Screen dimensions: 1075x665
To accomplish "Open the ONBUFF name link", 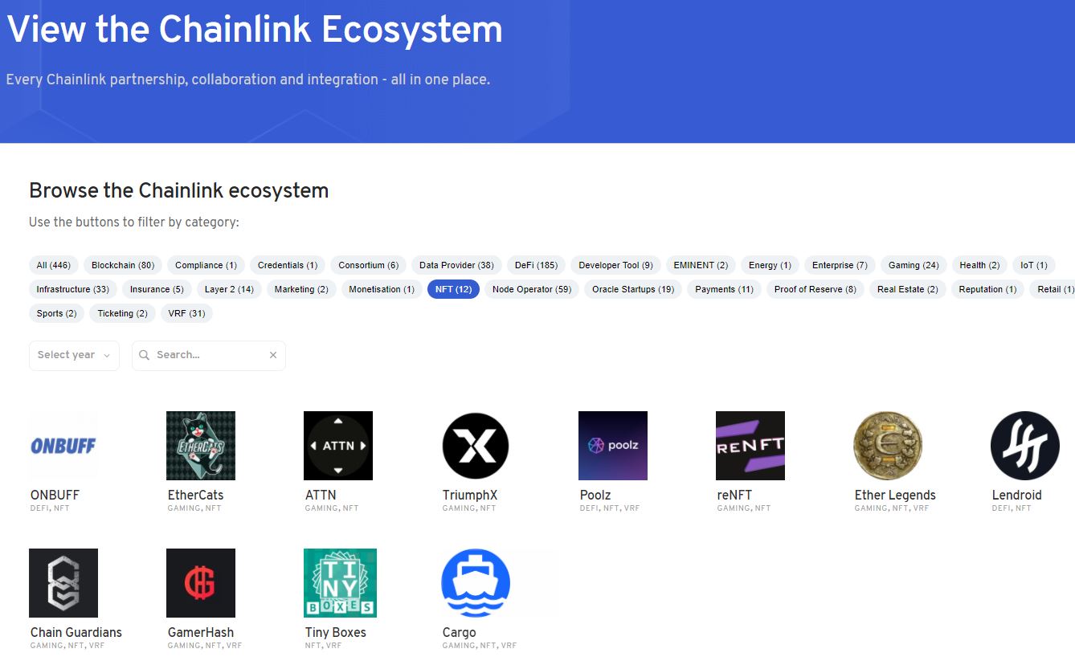I will pos(55,495).
